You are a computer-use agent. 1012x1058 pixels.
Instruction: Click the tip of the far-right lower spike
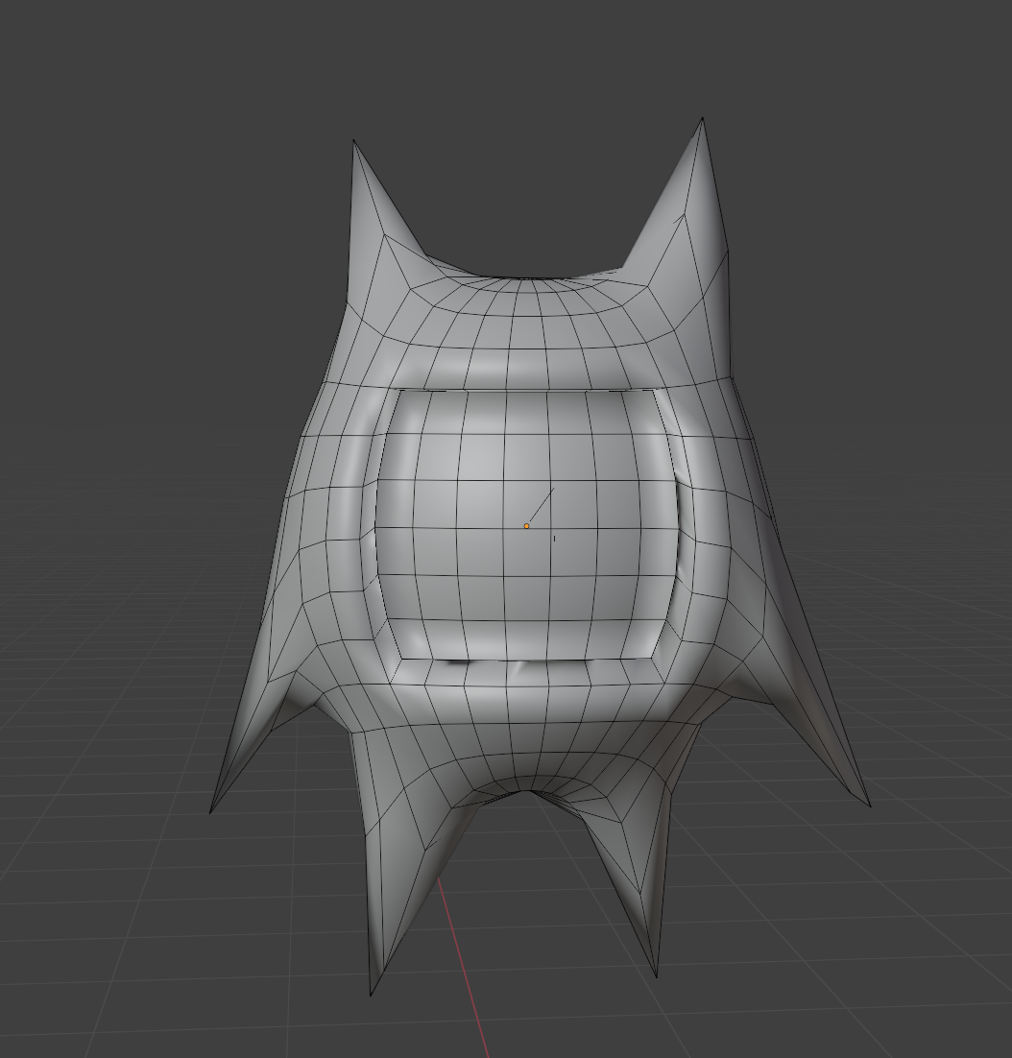869,805
